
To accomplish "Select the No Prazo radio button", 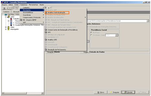I will coord(91,33).
